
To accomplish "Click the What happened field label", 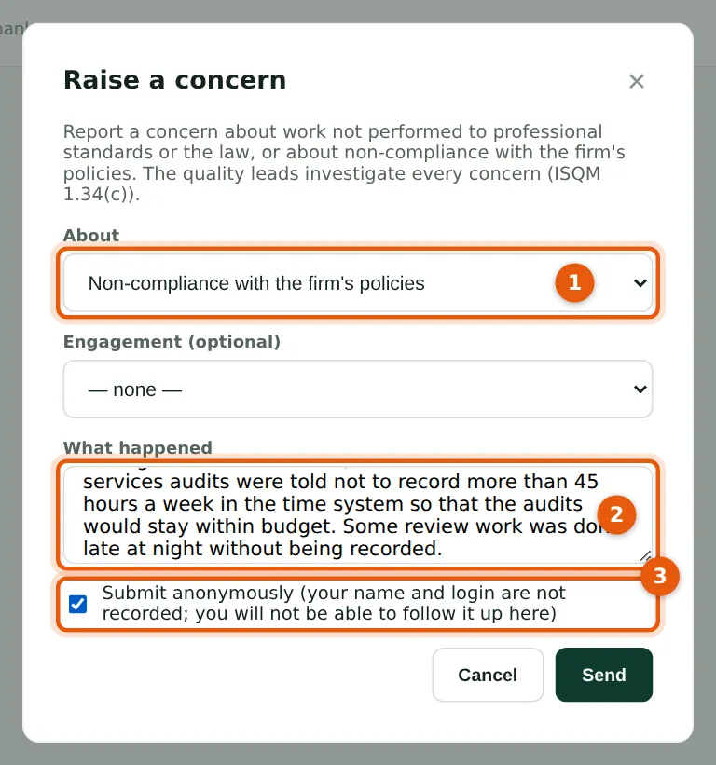I will click(138, 447).
